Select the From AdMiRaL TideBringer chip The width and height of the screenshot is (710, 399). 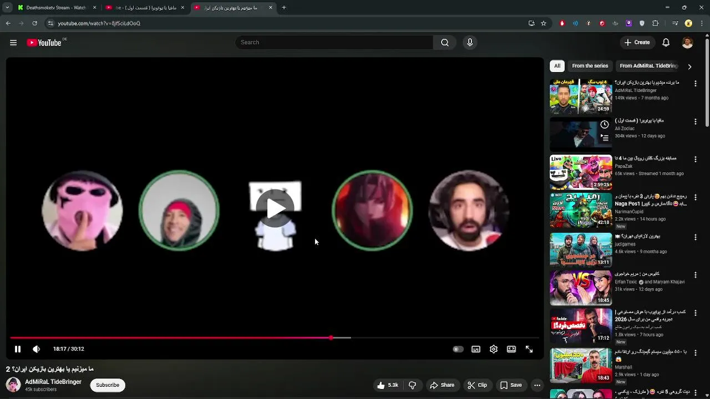click(x=648, y=66)
